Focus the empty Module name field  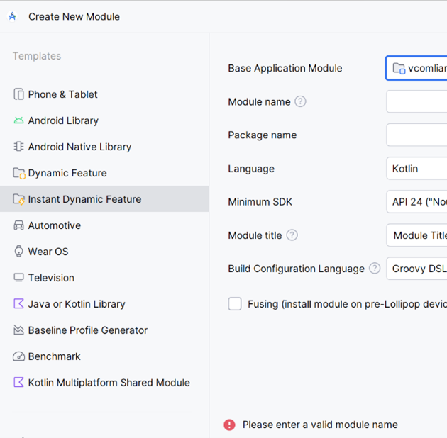pyautogui.click(x=416, y=101)
